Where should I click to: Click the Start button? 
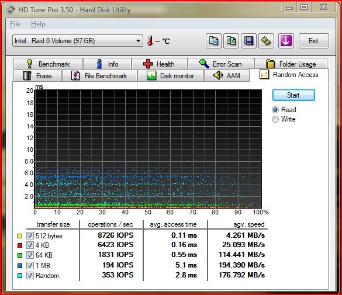pyautogui.click(x=293, y=95)
